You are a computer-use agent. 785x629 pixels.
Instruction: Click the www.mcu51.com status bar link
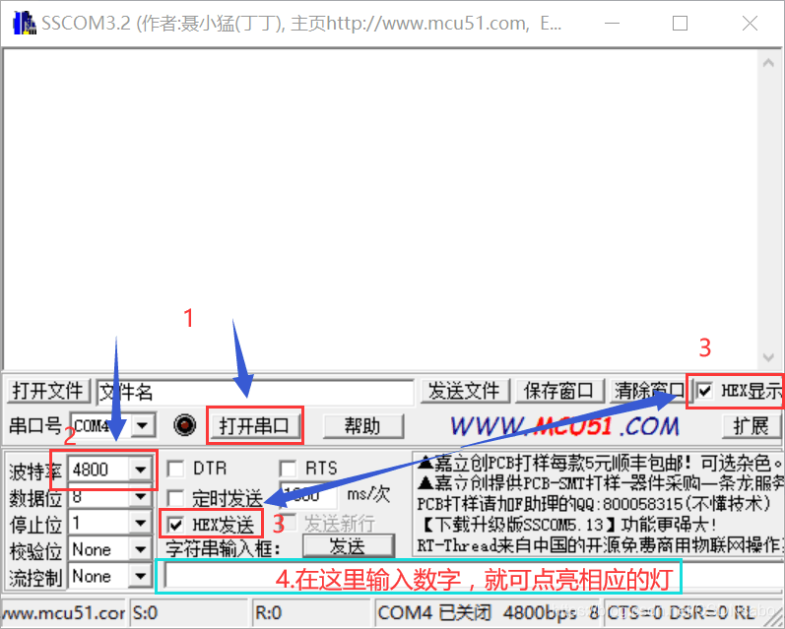(x=64, y=612)
